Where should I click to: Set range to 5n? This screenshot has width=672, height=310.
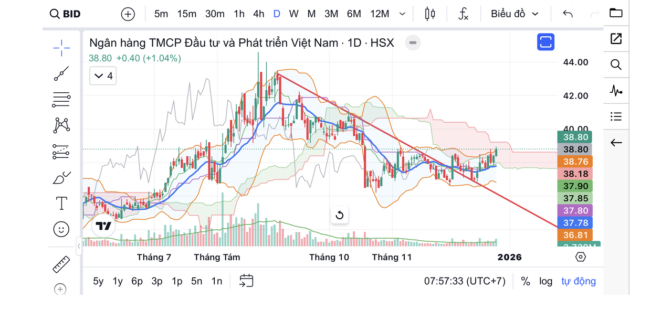[197, 281]
